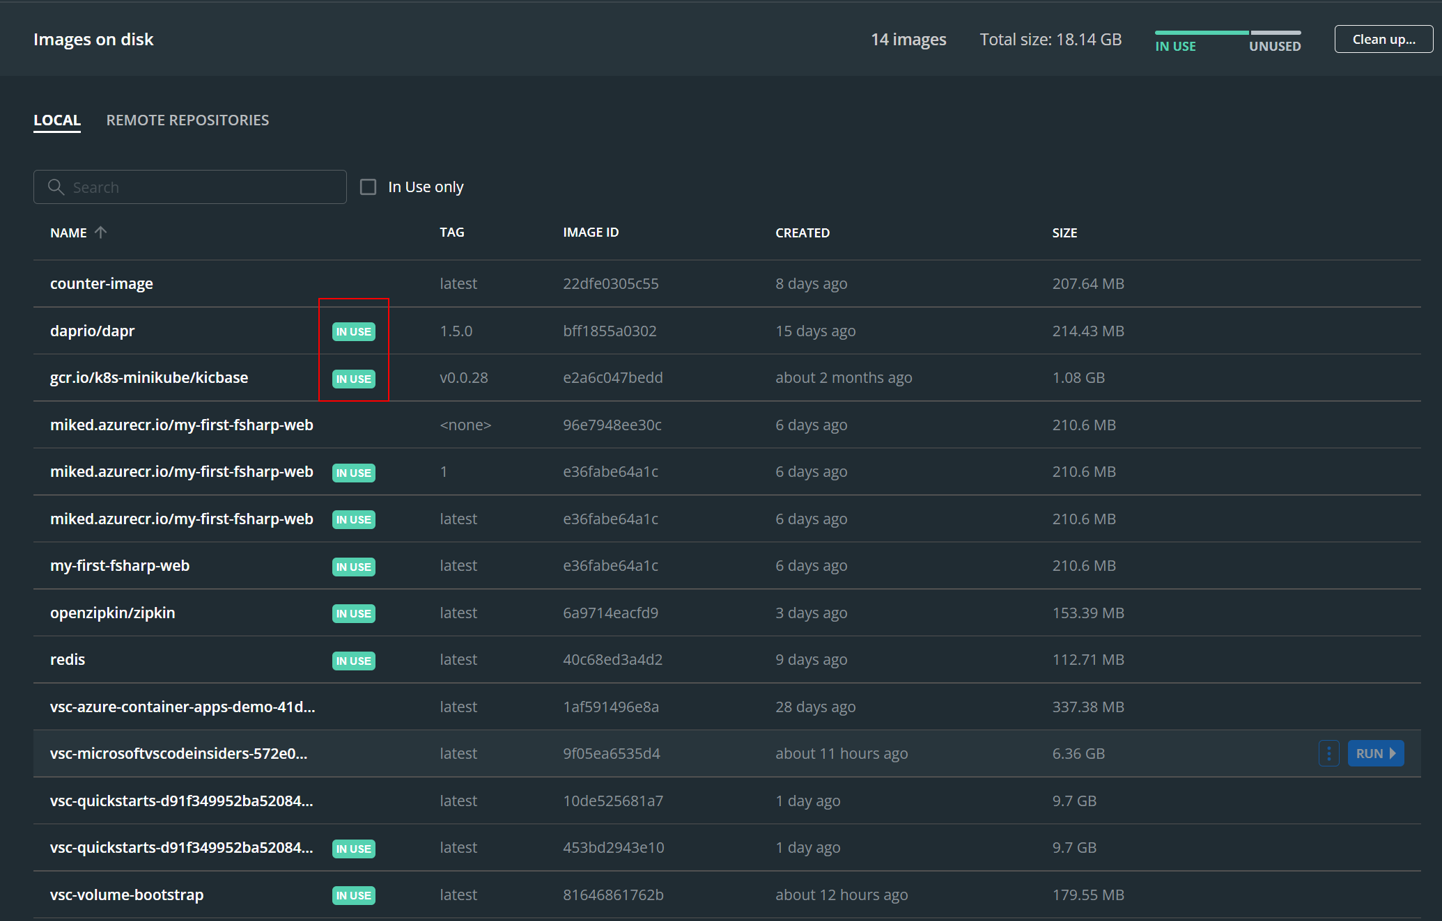Viewport: 1442px width, 921px height.
Task: Click the Clean up... button
Action: 1383,39
